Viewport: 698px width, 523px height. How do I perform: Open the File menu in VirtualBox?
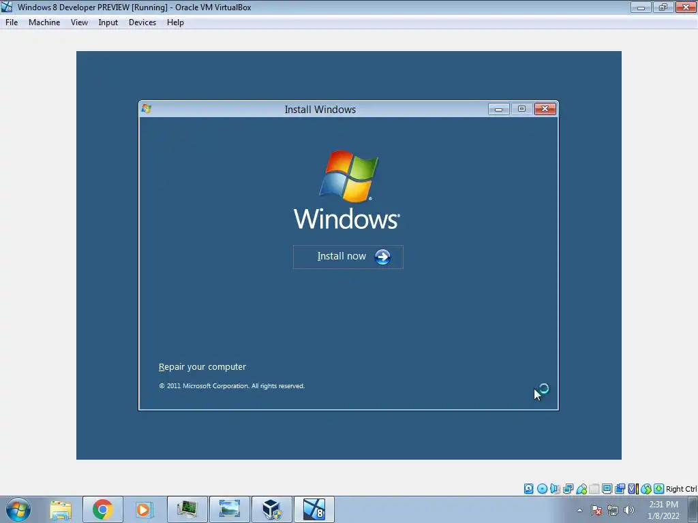point(12,22)
